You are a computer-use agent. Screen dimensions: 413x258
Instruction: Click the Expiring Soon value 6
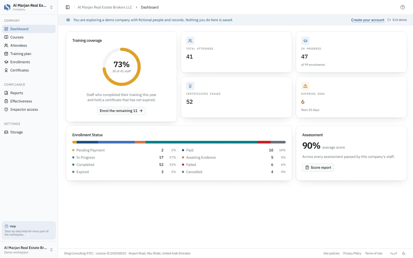pos(303,102)
